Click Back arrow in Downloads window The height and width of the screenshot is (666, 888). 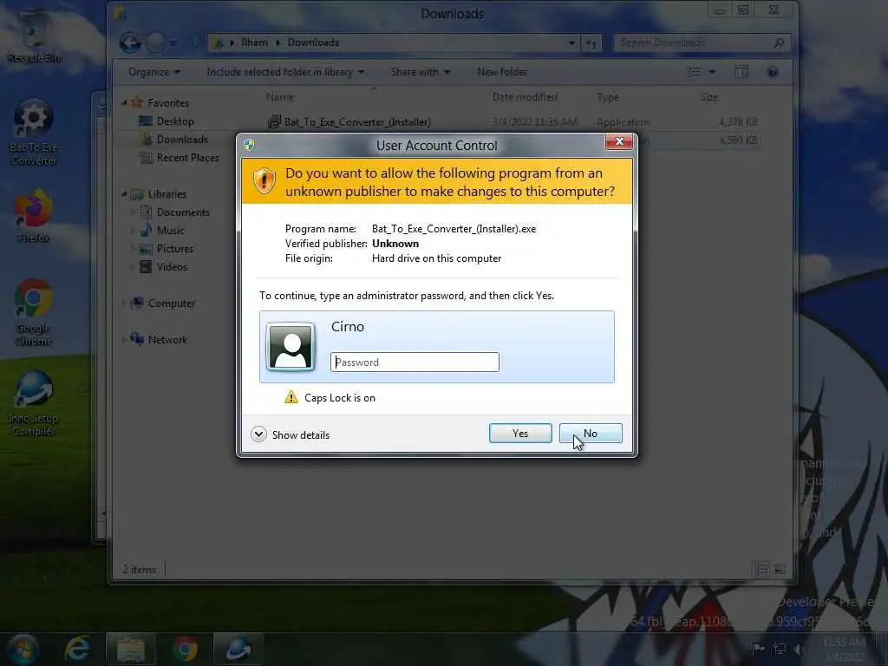click(130, 42)
